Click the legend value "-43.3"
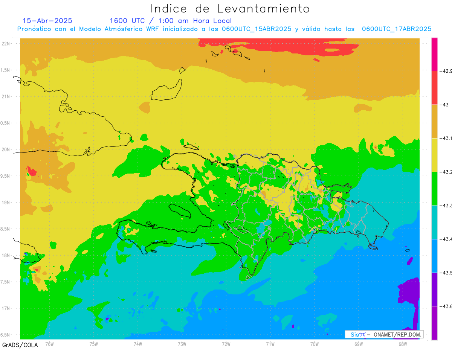Image resolution: width=452 pixels, height=349 pixels. tap(446, 205)
